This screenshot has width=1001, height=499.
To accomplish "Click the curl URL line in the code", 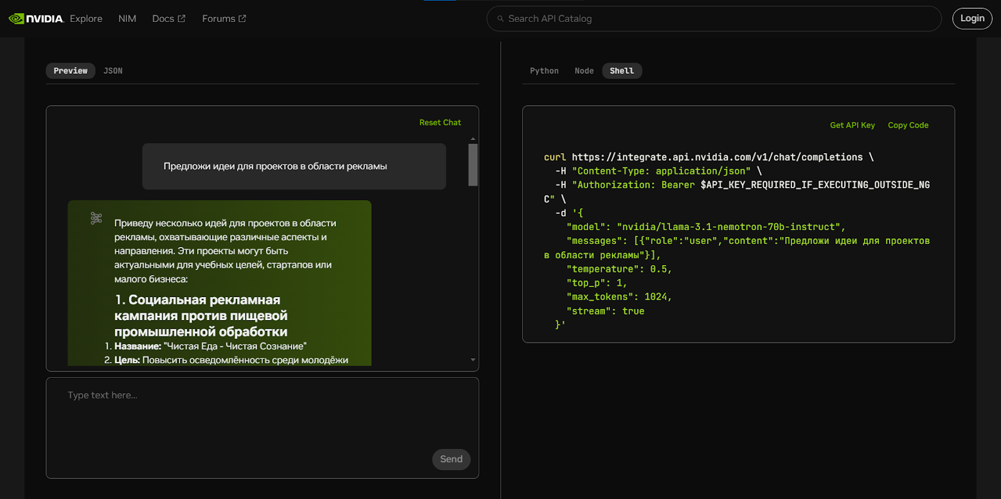I will (709, 157).
